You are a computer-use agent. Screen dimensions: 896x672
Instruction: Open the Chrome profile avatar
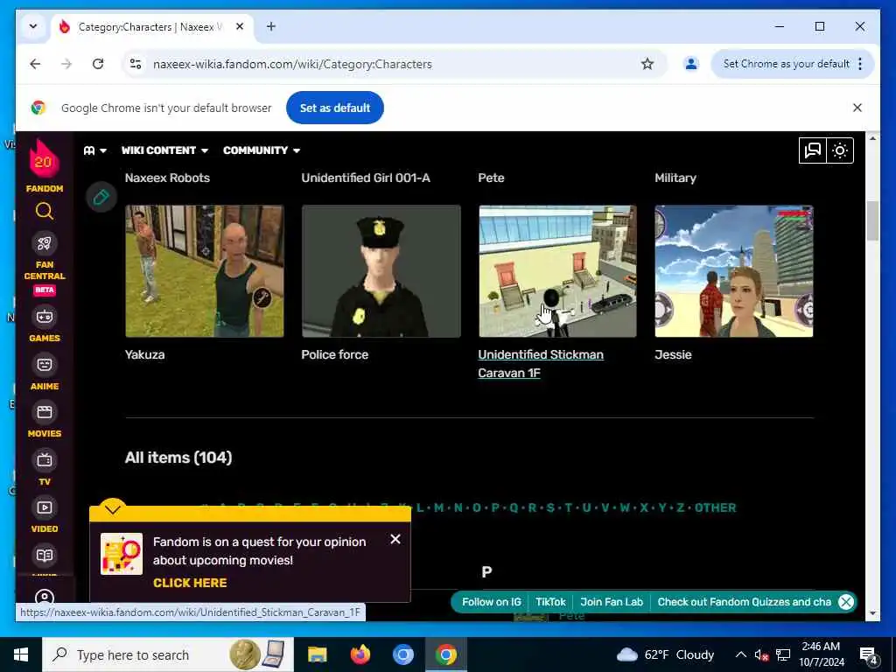coord(691,64)
